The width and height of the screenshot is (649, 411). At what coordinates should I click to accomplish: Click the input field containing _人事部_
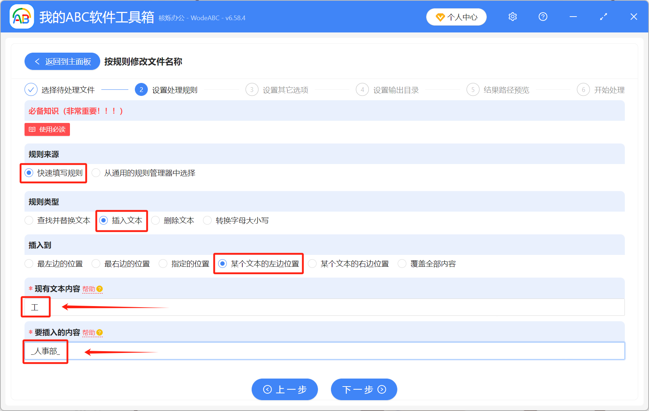pyautogui.click(x=45, y=351)
